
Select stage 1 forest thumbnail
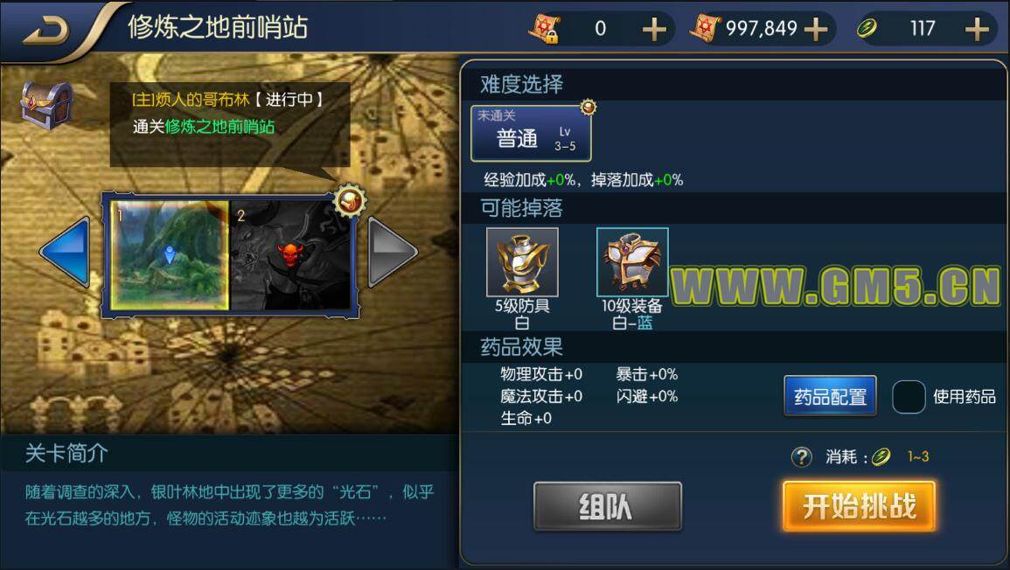pos(170,255)
